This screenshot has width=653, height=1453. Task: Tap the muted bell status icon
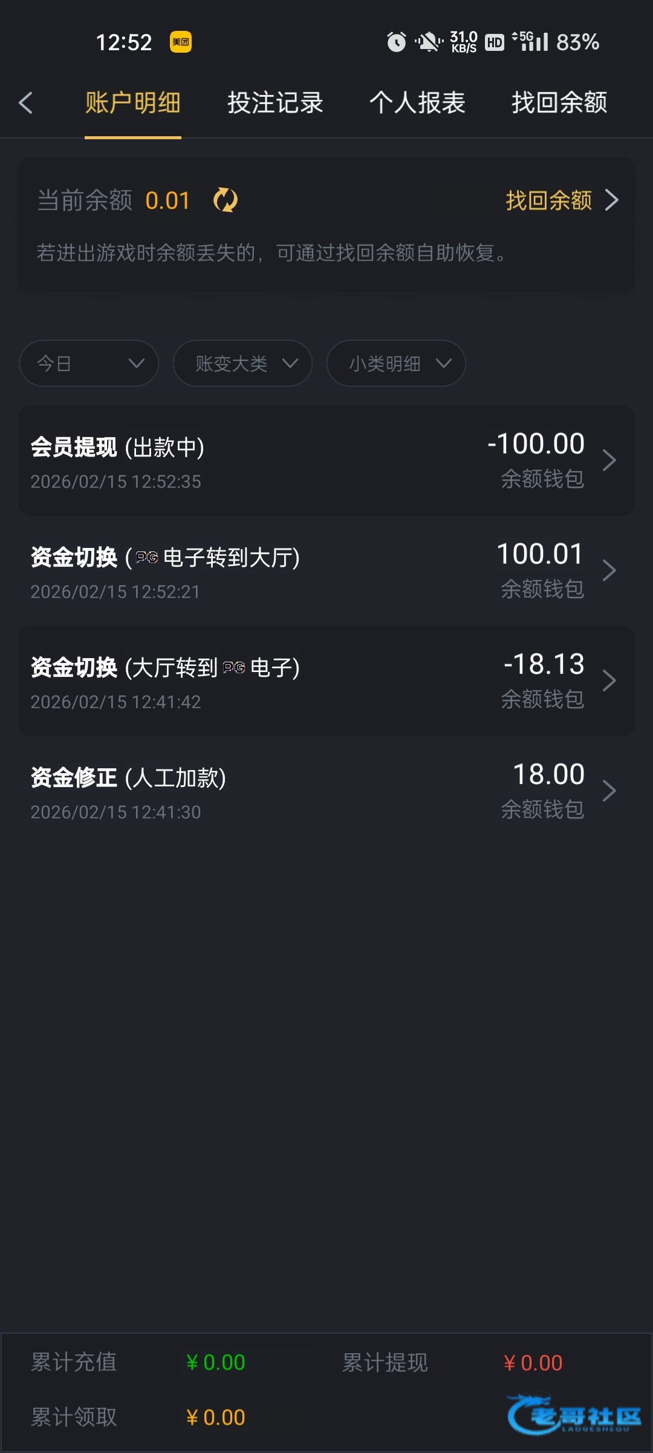(429, 42)
